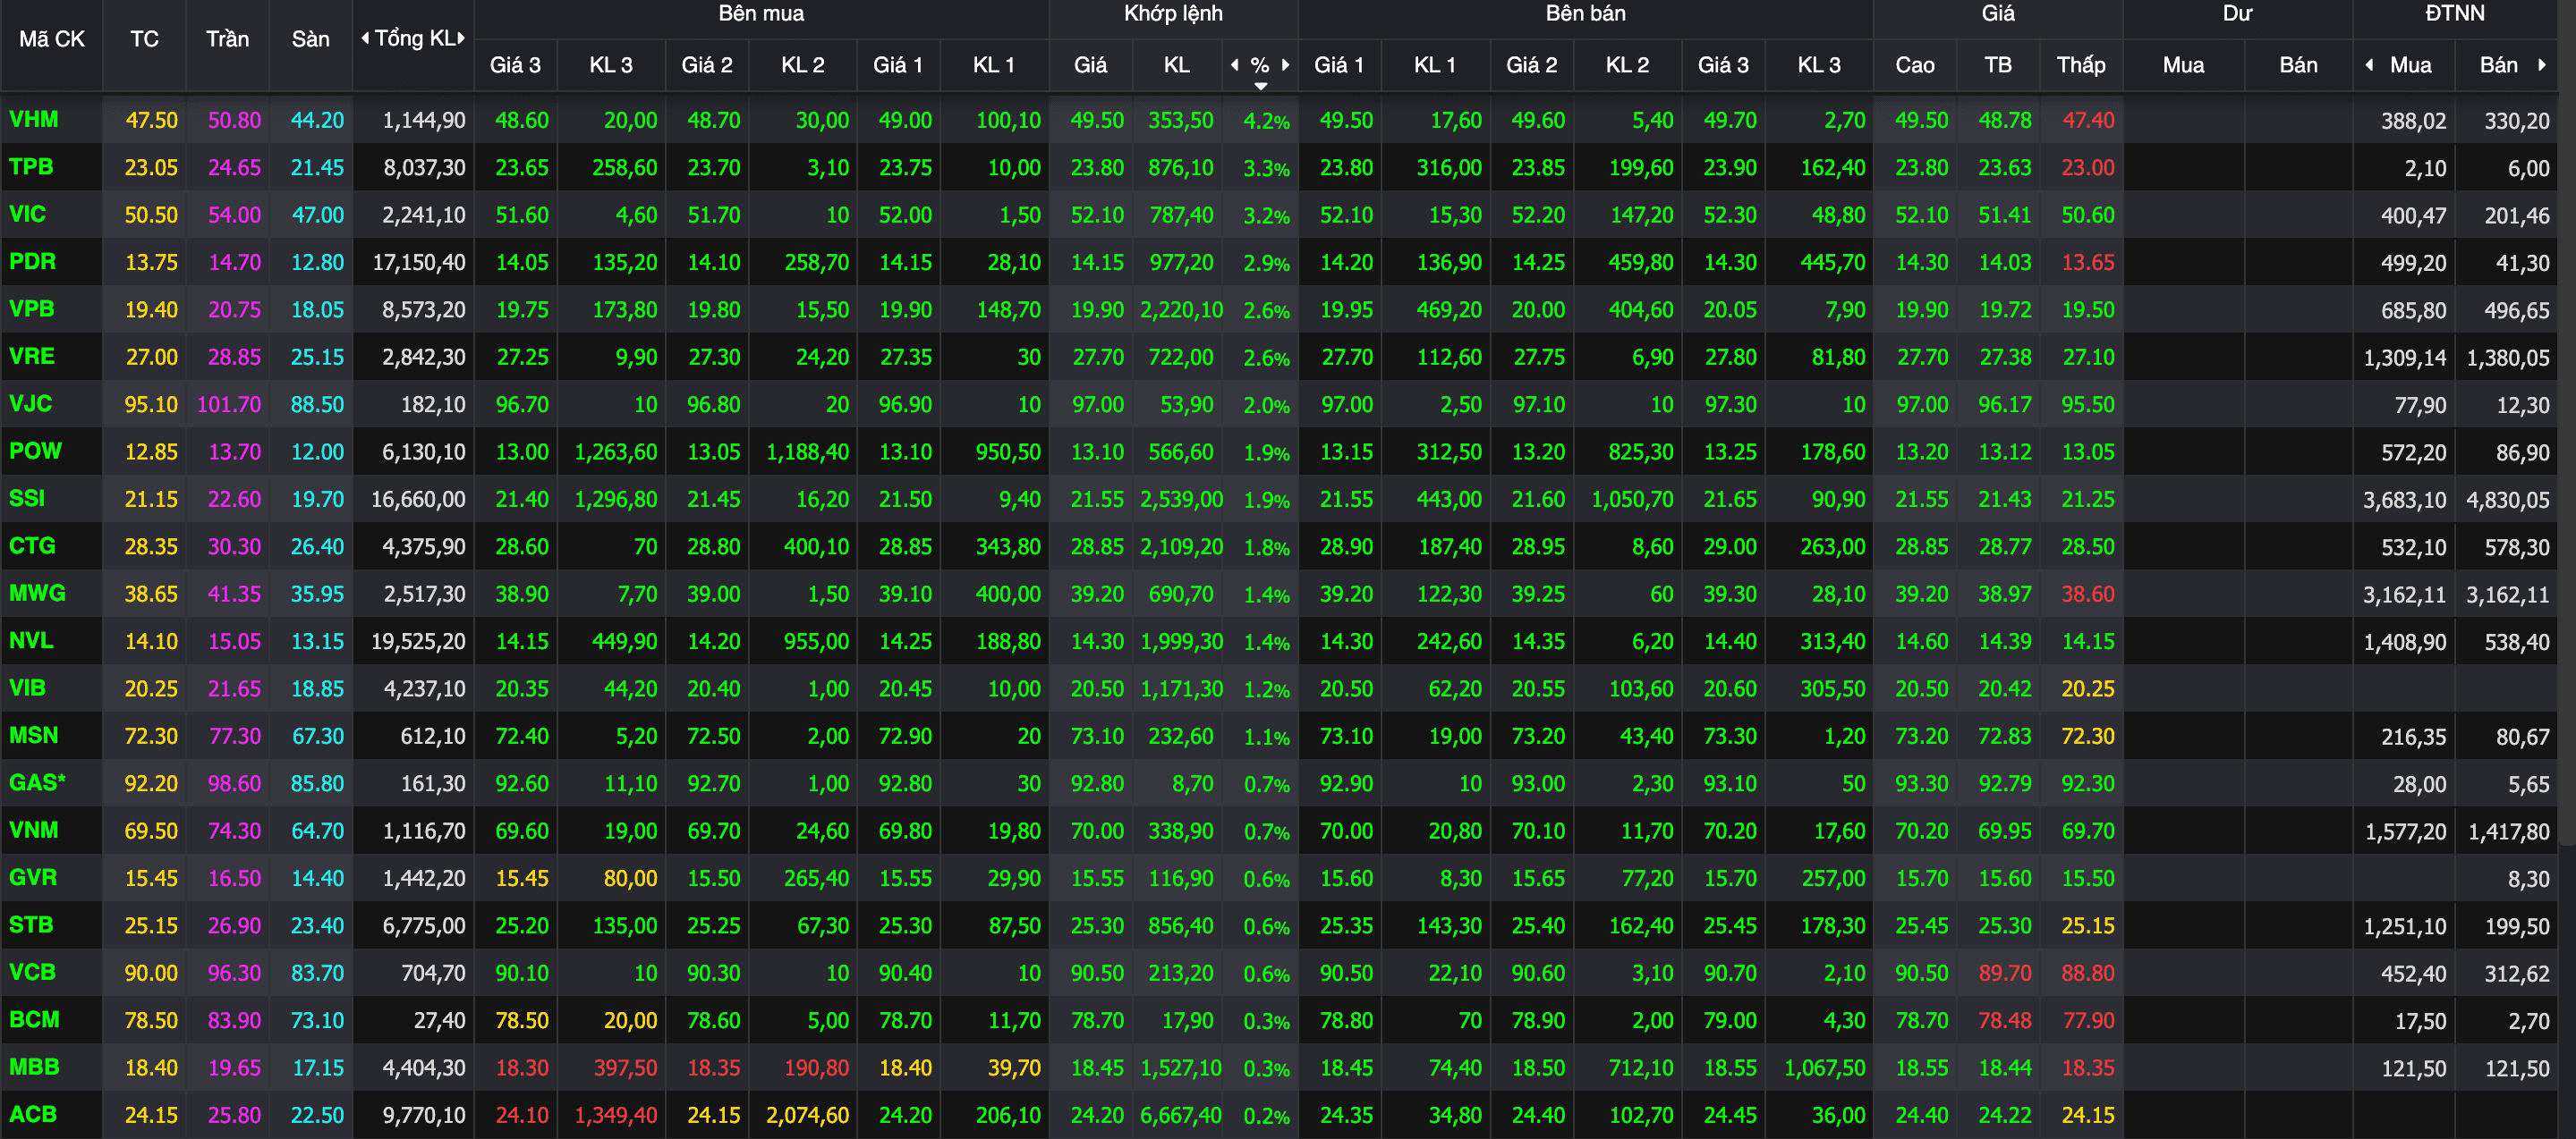Sort by TC column header

[144, 39]
